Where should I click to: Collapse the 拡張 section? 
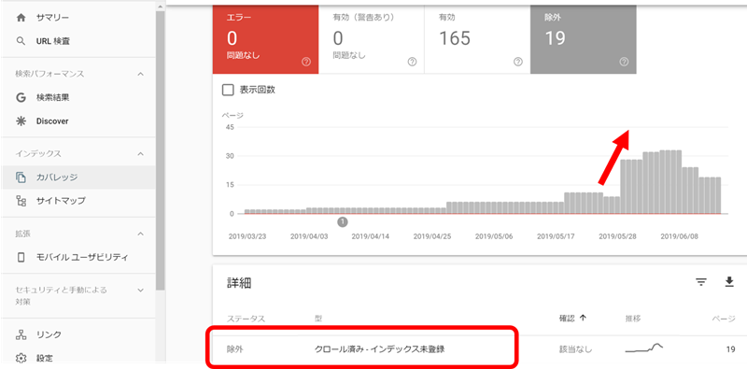coord(140,234)
